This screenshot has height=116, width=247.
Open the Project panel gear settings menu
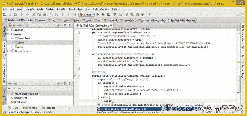click(65, 25)
